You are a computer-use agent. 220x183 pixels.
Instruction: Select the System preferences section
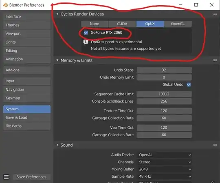click(27, 109)
